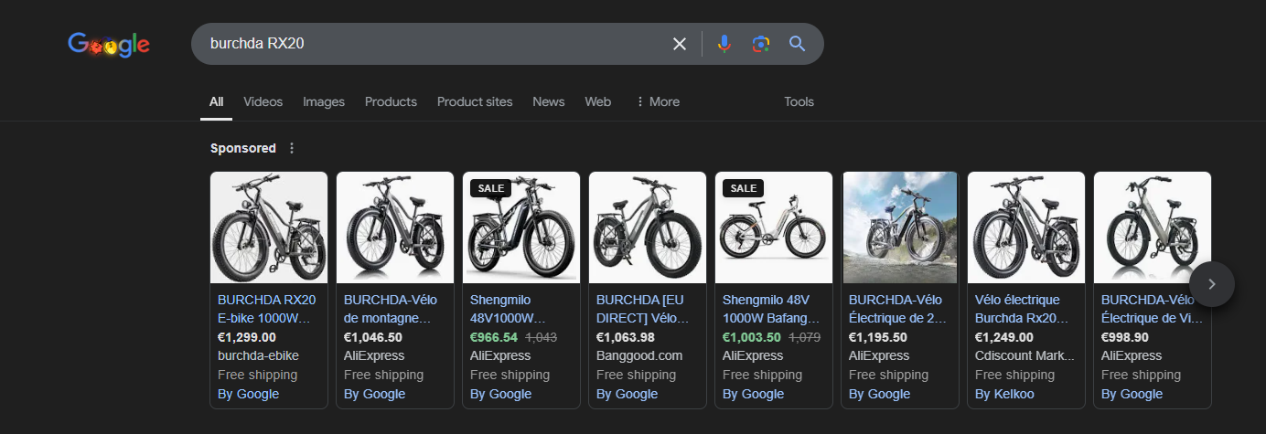Click the Banggood.com seller name

(x=639, y=355)
